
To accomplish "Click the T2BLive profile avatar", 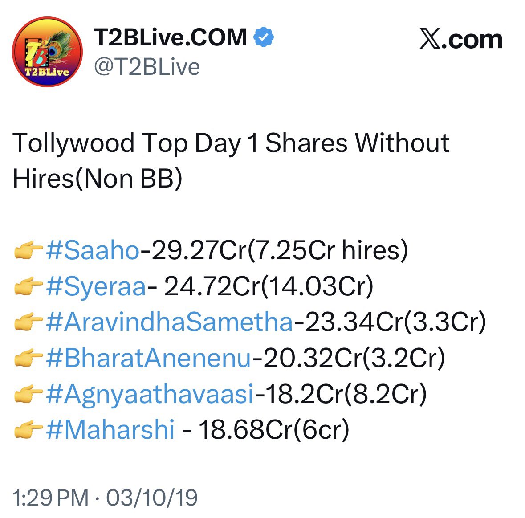I will [47, 52].
